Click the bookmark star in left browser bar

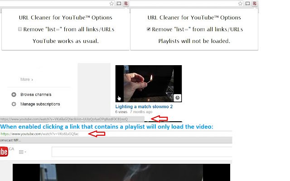[111, 4]
